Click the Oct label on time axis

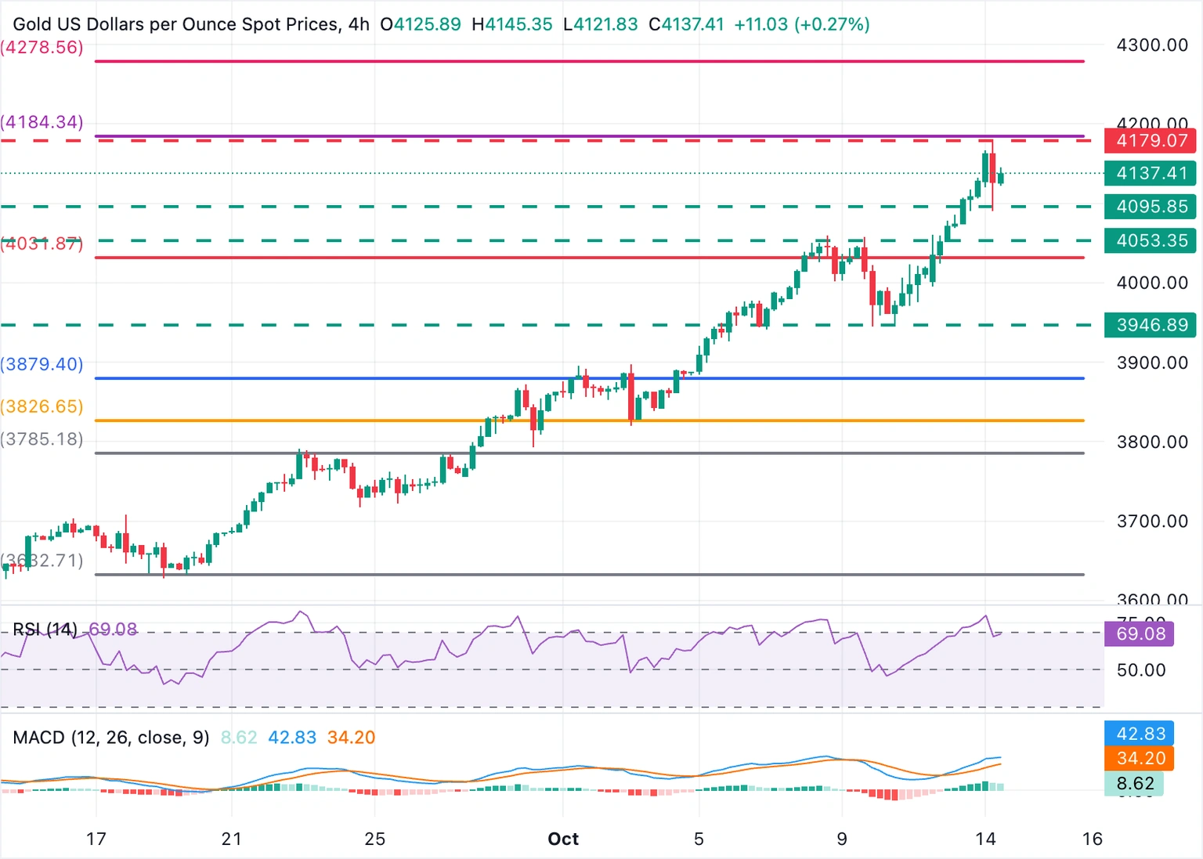click(563, 839)
